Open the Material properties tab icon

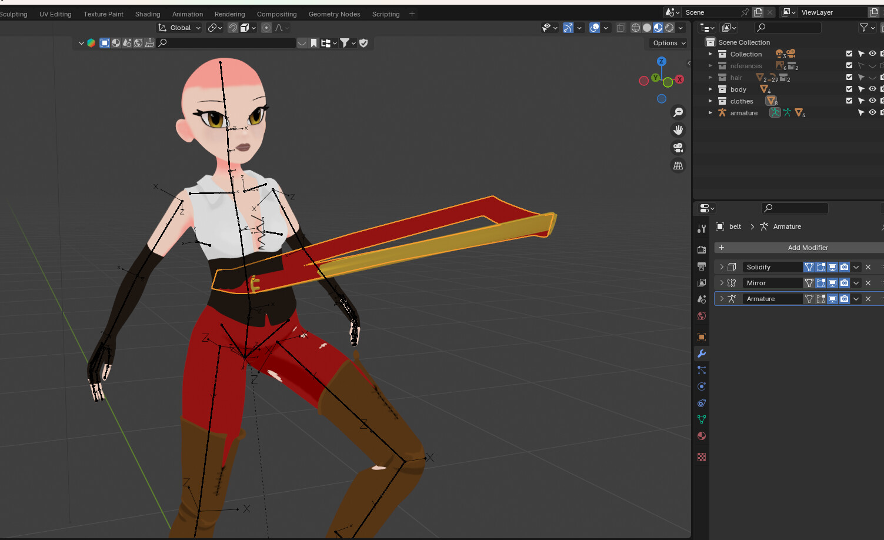701,436
